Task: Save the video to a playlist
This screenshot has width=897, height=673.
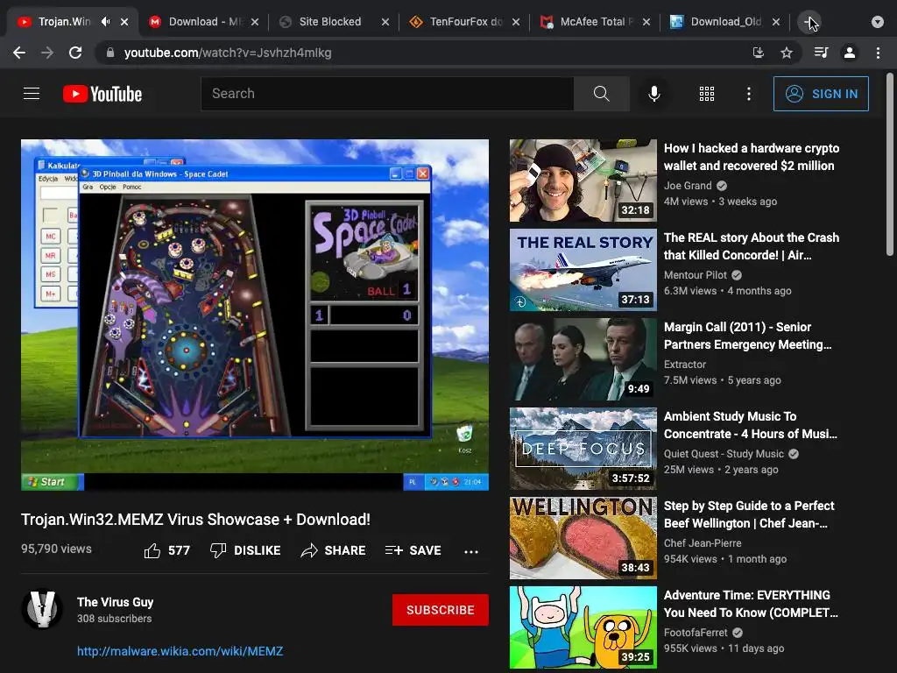Action: [413, 550]
